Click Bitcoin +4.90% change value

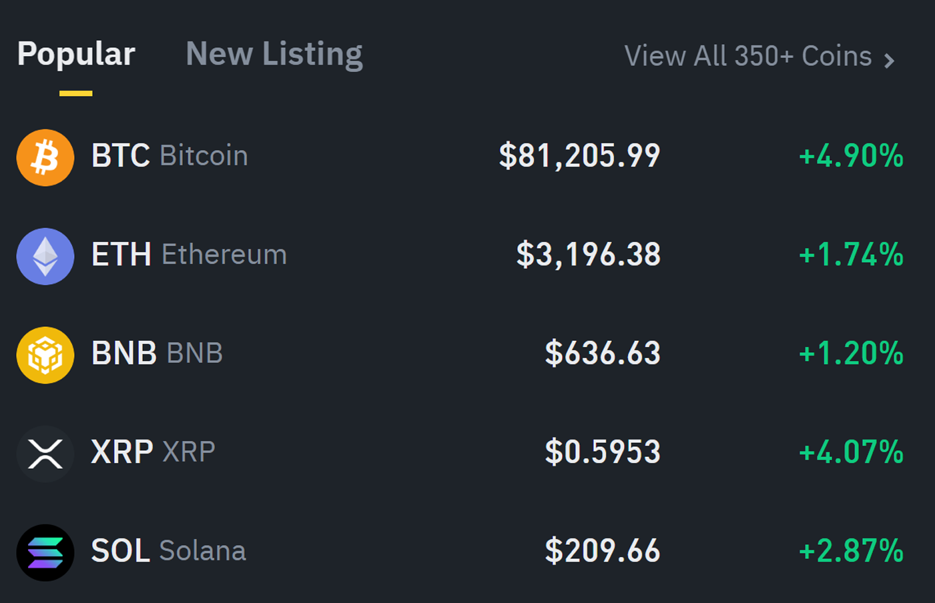click(851, 156)
